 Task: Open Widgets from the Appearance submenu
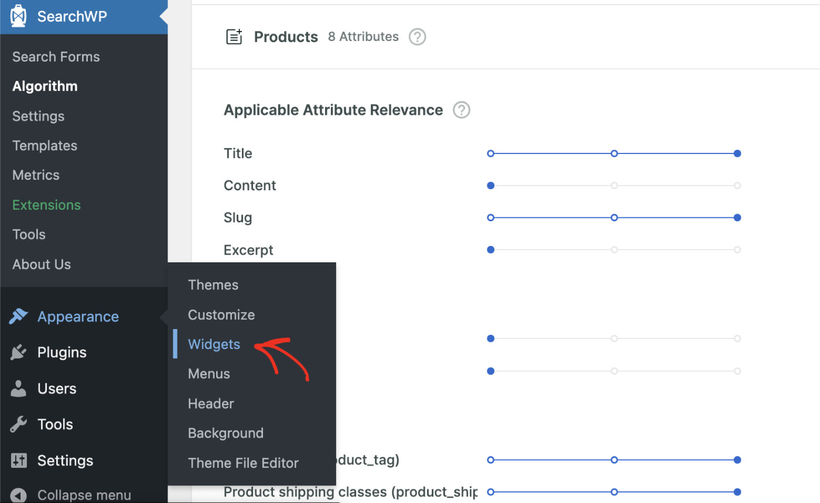point(214,344)
